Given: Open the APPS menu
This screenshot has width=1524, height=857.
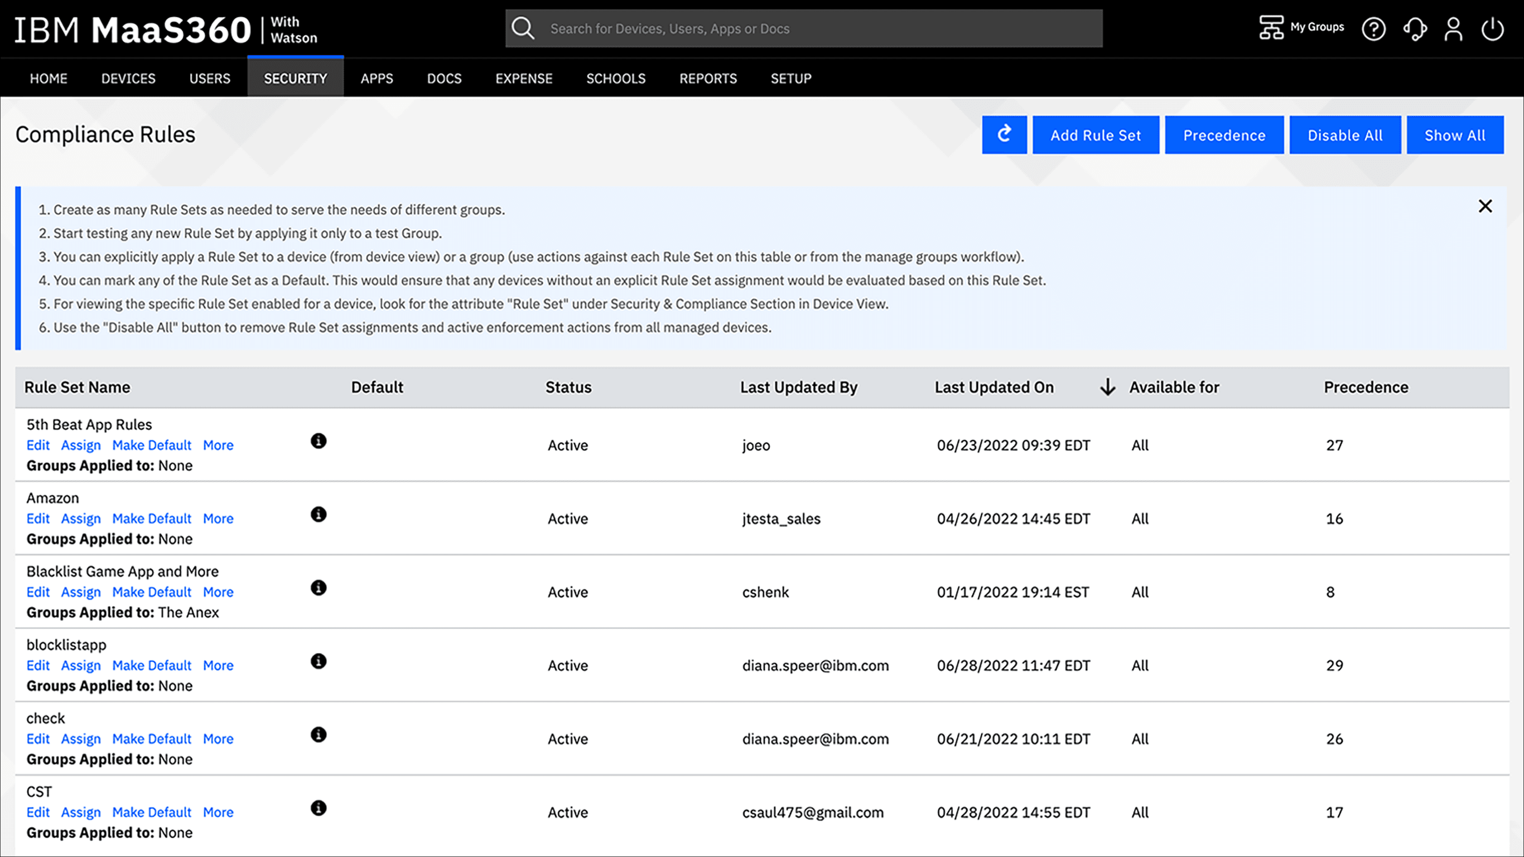Looking at the screenshot, I should 377,78.
